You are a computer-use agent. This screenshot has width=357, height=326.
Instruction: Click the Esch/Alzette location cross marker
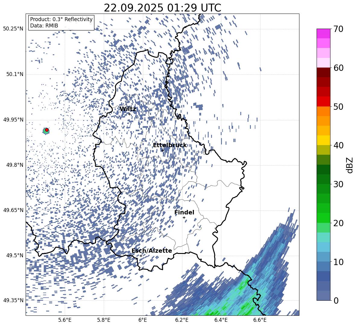click(141, 256)
